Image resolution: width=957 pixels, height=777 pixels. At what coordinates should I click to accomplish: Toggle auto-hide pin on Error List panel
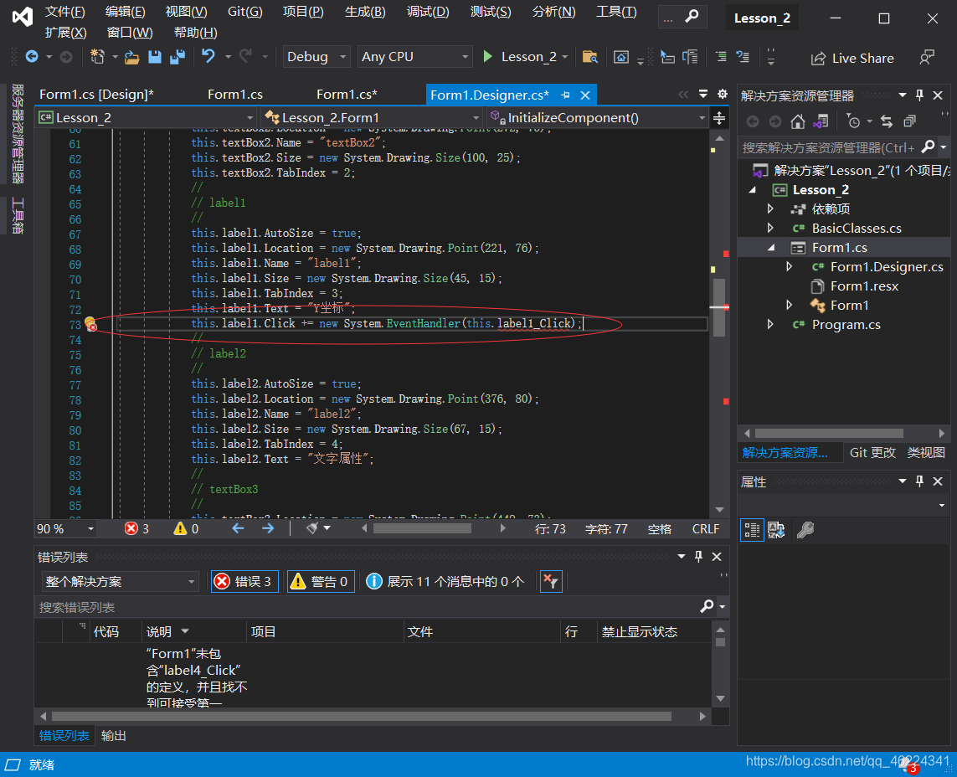pyautogui.click(x=699, y=557)
